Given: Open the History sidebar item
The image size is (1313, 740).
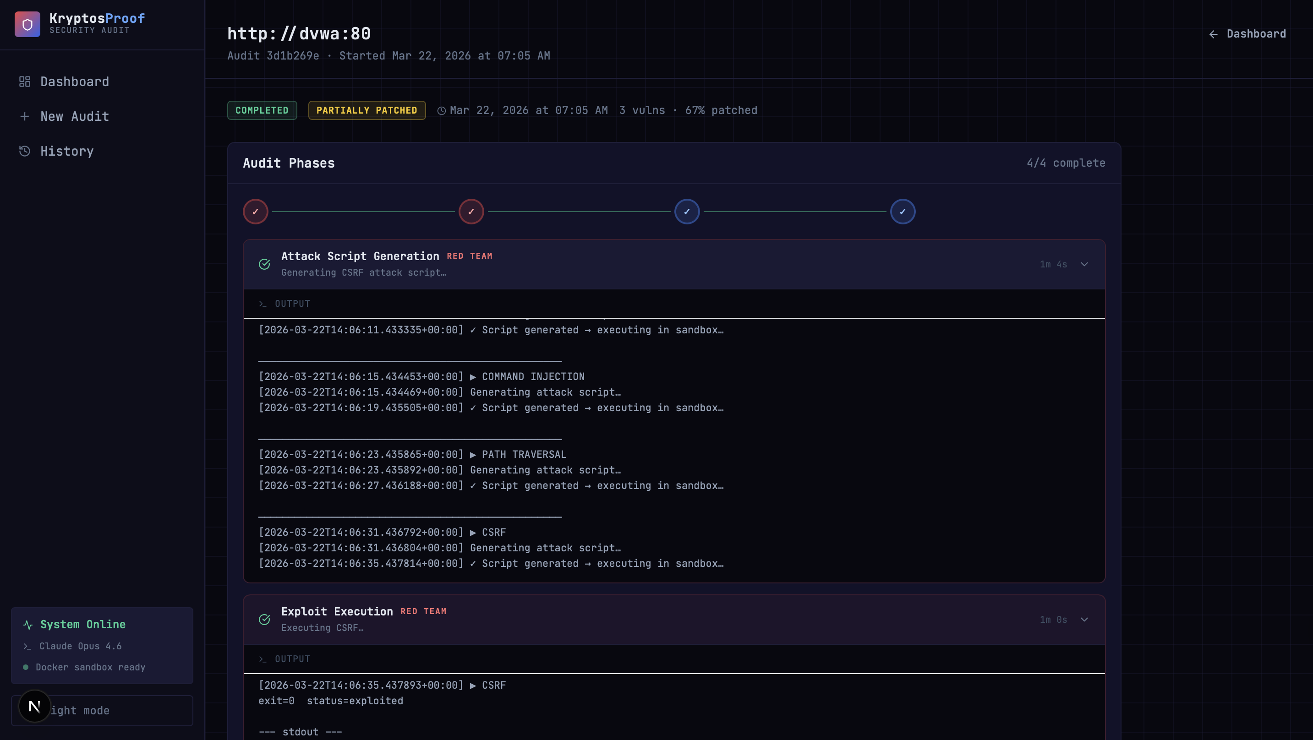Looking at the screenshot, I should point(67,151).
